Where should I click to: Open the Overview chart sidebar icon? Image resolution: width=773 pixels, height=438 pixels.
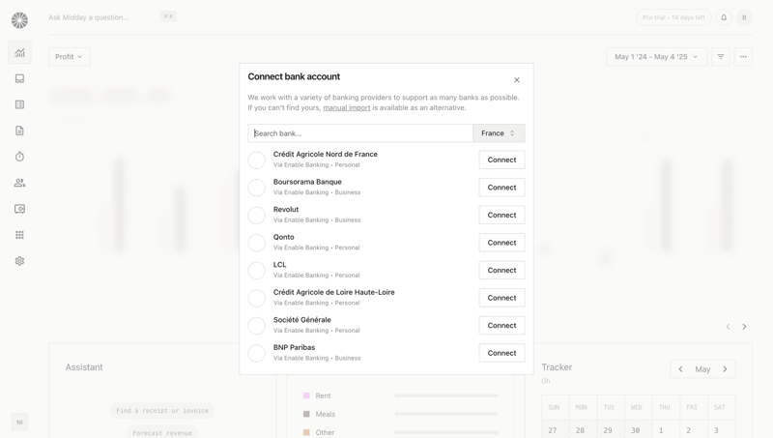[19, 53]
